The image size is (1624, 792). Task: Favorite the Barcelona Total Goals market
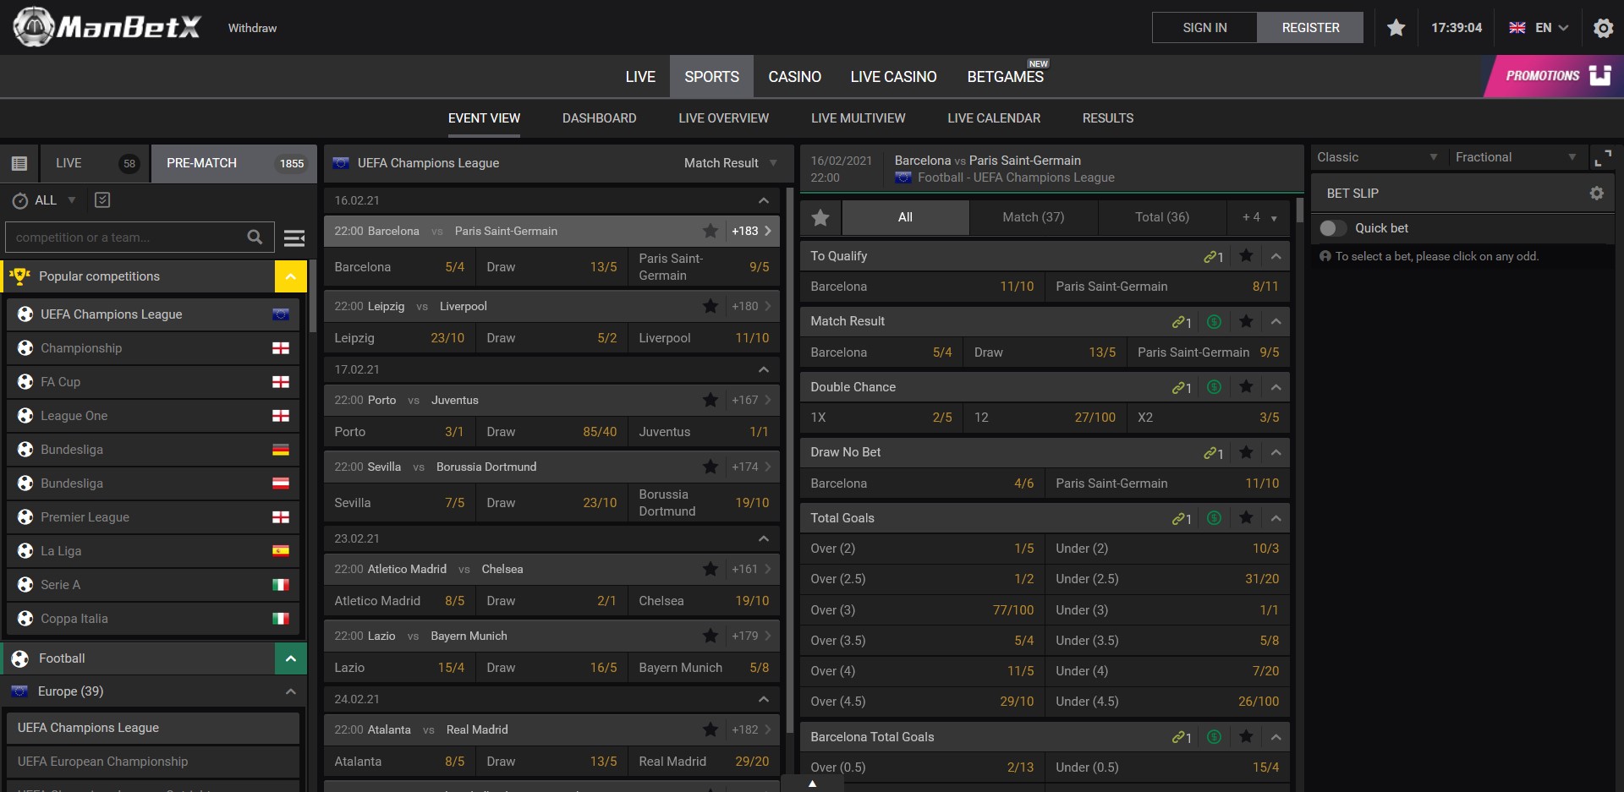tap(1246, 736)
